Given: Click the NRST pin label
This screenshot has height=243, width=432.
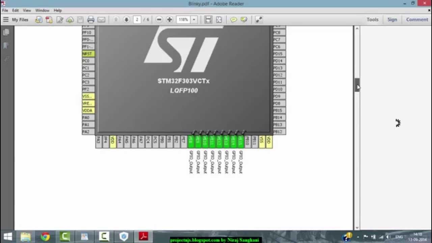Looking at the screenshot, I should pyautogui.click(x=88, y=54).
